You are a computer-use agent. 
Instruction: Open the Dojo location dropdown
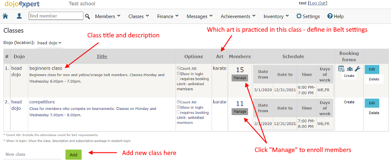click(x=50, y=43)
